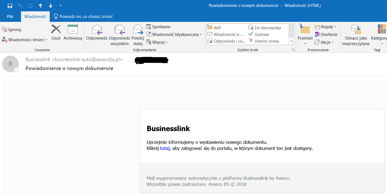Open the Plik tab
This screenshot has height=195, width=387.
pyautogui.click(x=10, y=17)
